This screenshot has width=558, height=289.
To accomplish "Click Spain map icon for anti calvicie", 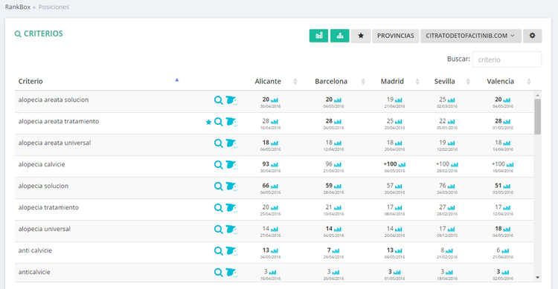I will coord(231,251).
